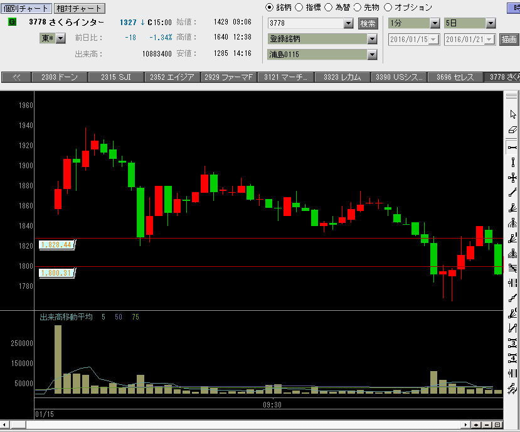Click zoom-in plus button on scrollbar
The image size is (520, 432).
coord(477,424)
